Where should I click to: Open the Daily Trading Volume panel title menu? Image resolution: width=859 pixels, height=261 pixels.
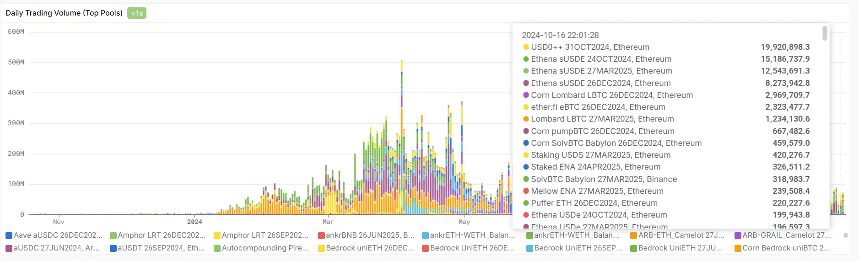click(x=64, y=13)
